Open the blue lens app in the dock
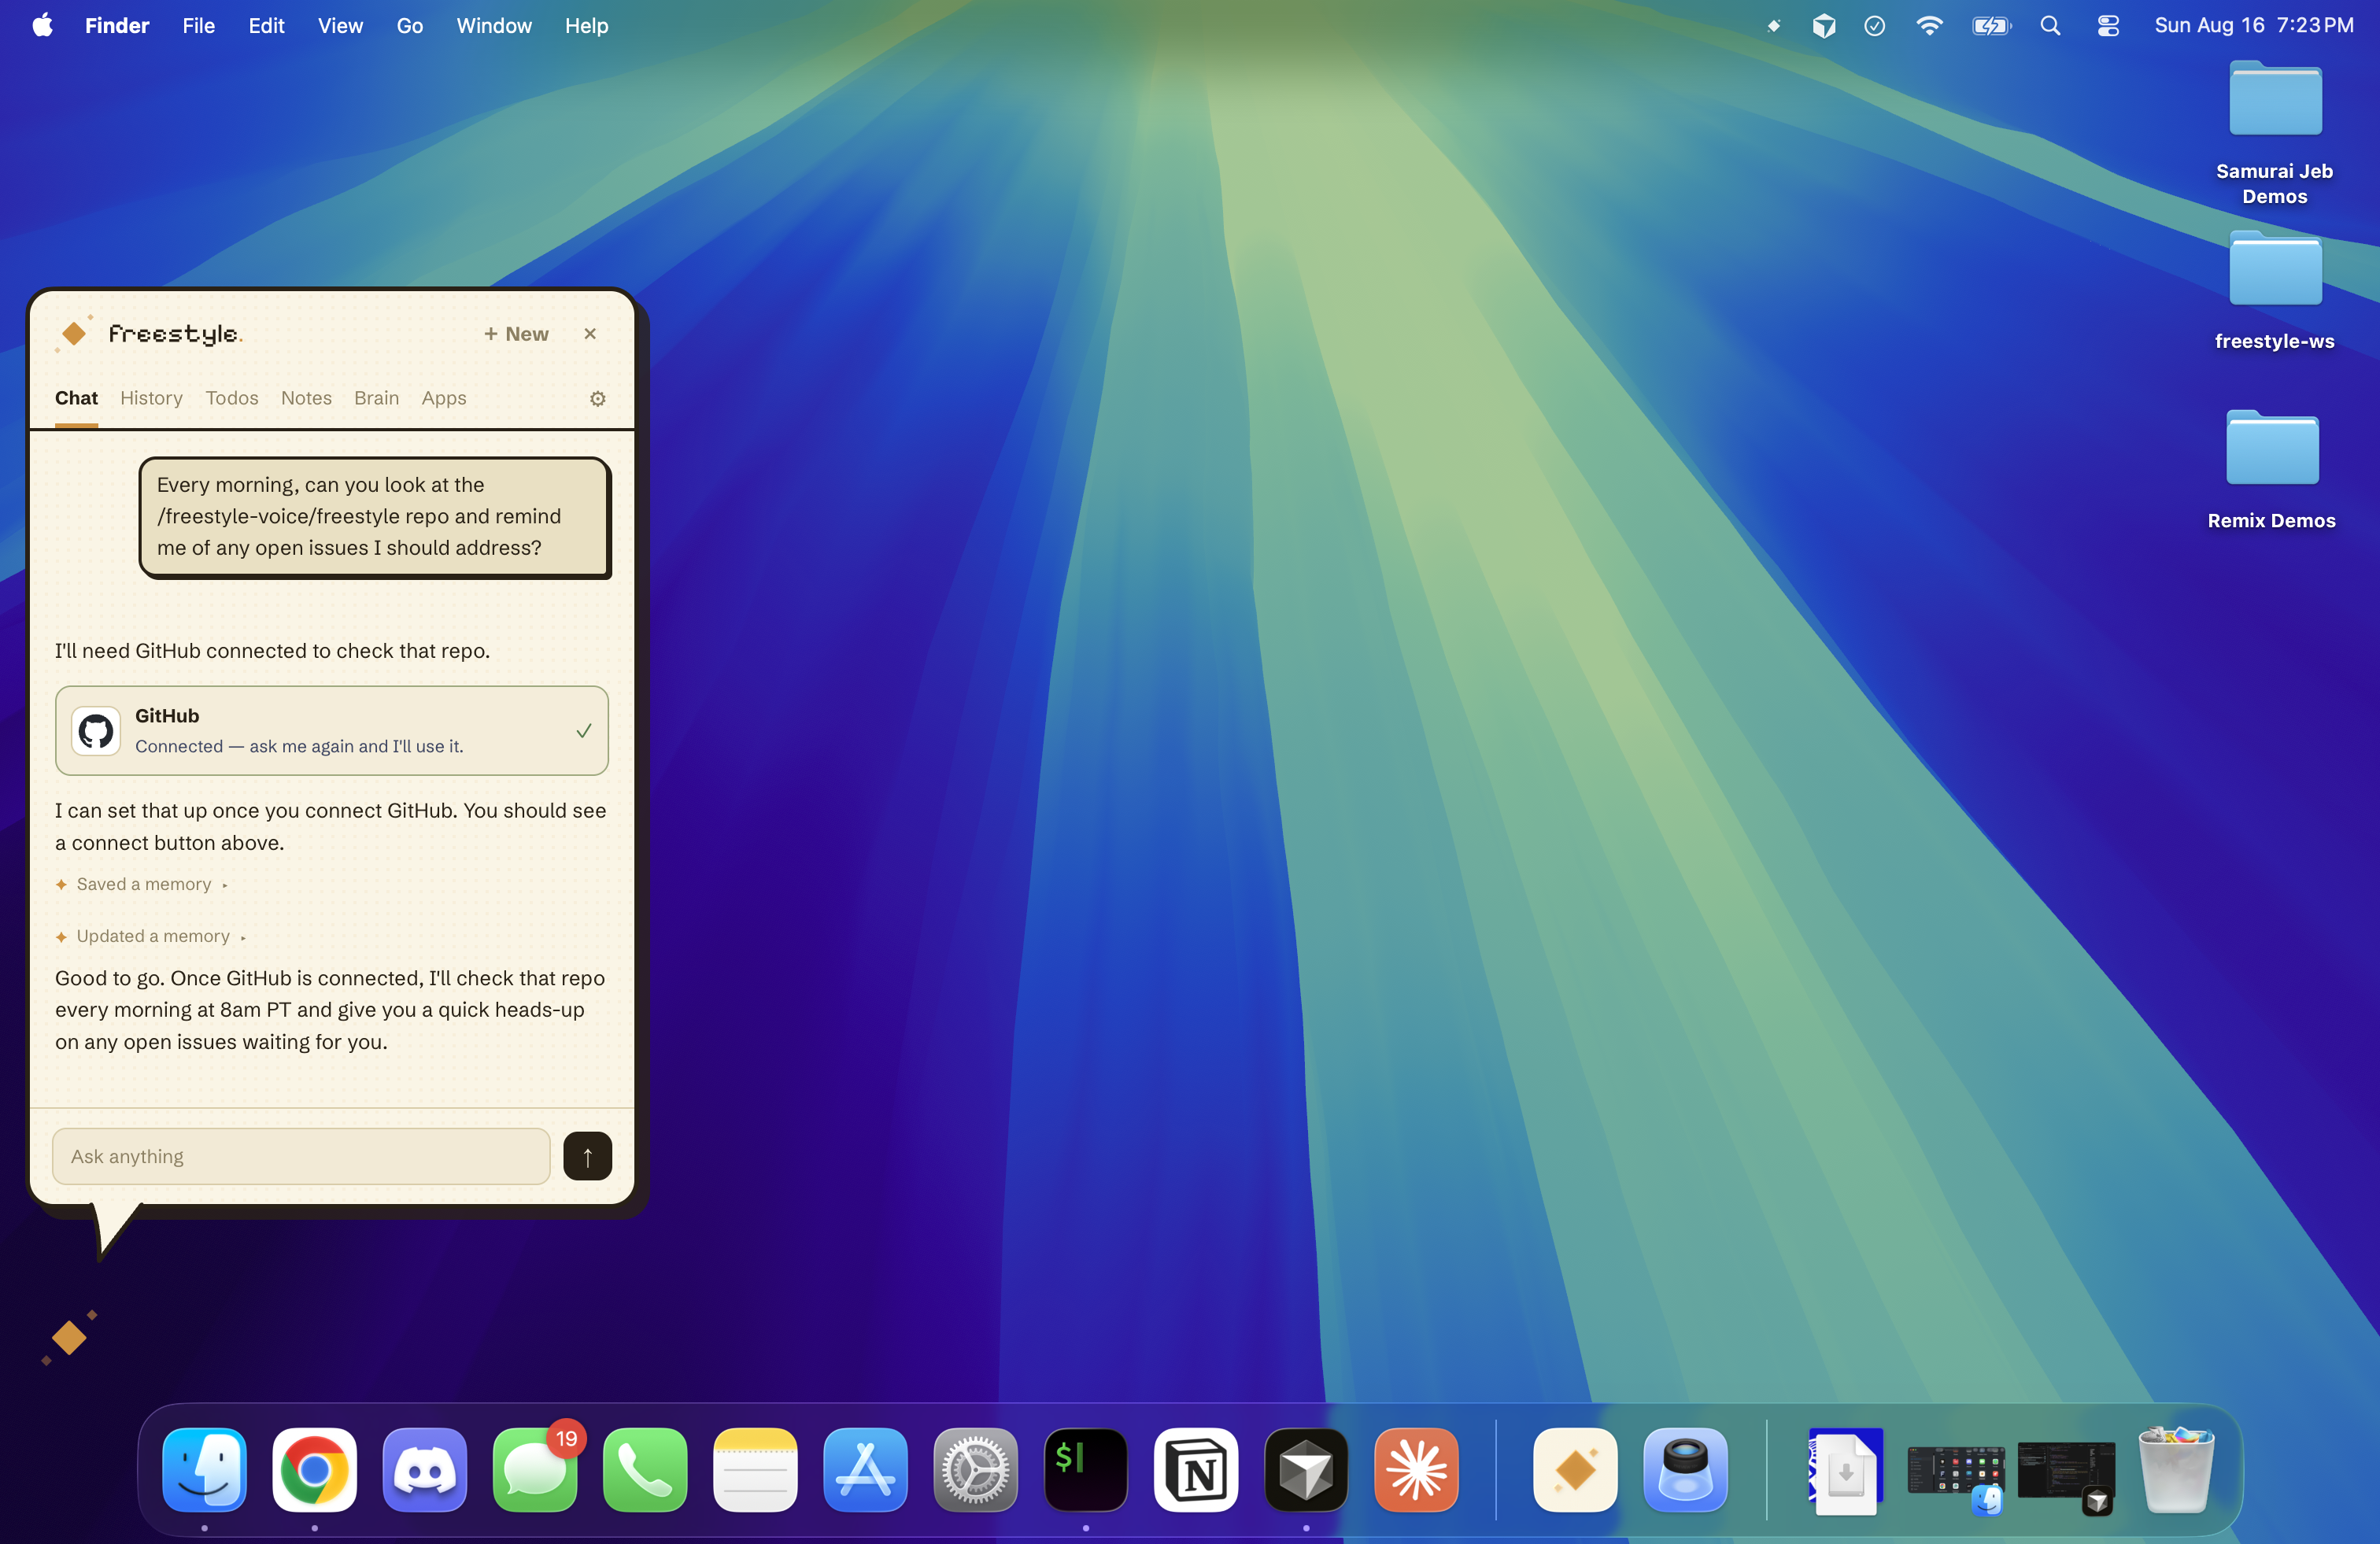Viewport: 2380px width, 1544px height. 1685,1470
